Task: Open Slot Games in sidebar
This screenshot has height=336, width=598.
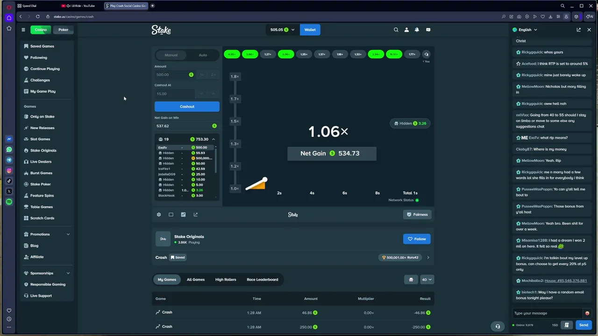Action: point(40,139)
